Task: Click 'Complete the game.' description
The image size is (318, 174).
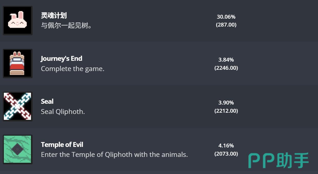Action: click(73, 69)
